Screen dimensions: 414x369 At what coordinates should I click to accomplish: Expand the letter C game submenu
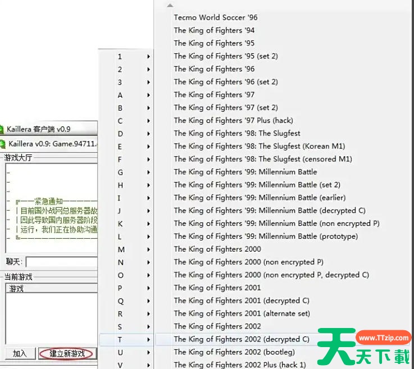pos(126,121)
